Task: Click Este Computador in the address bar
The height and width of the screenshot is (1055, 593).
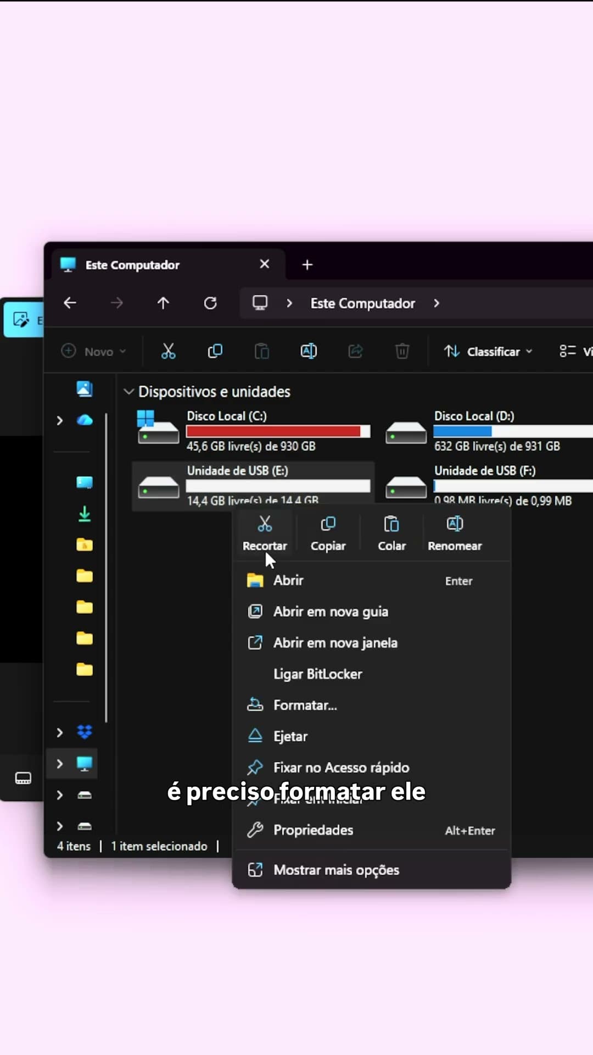Action: click(363, 303)
